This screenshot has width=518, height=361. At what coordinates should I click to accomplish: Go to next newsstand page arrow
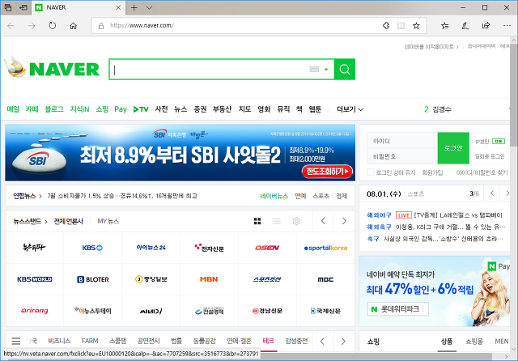click(344, 221)
